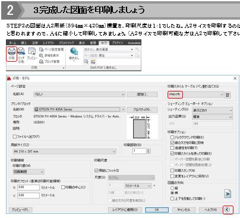Click dialog Preview (プレビュー) button
This screenshot has height=218, width=240.
click(21, 210)
